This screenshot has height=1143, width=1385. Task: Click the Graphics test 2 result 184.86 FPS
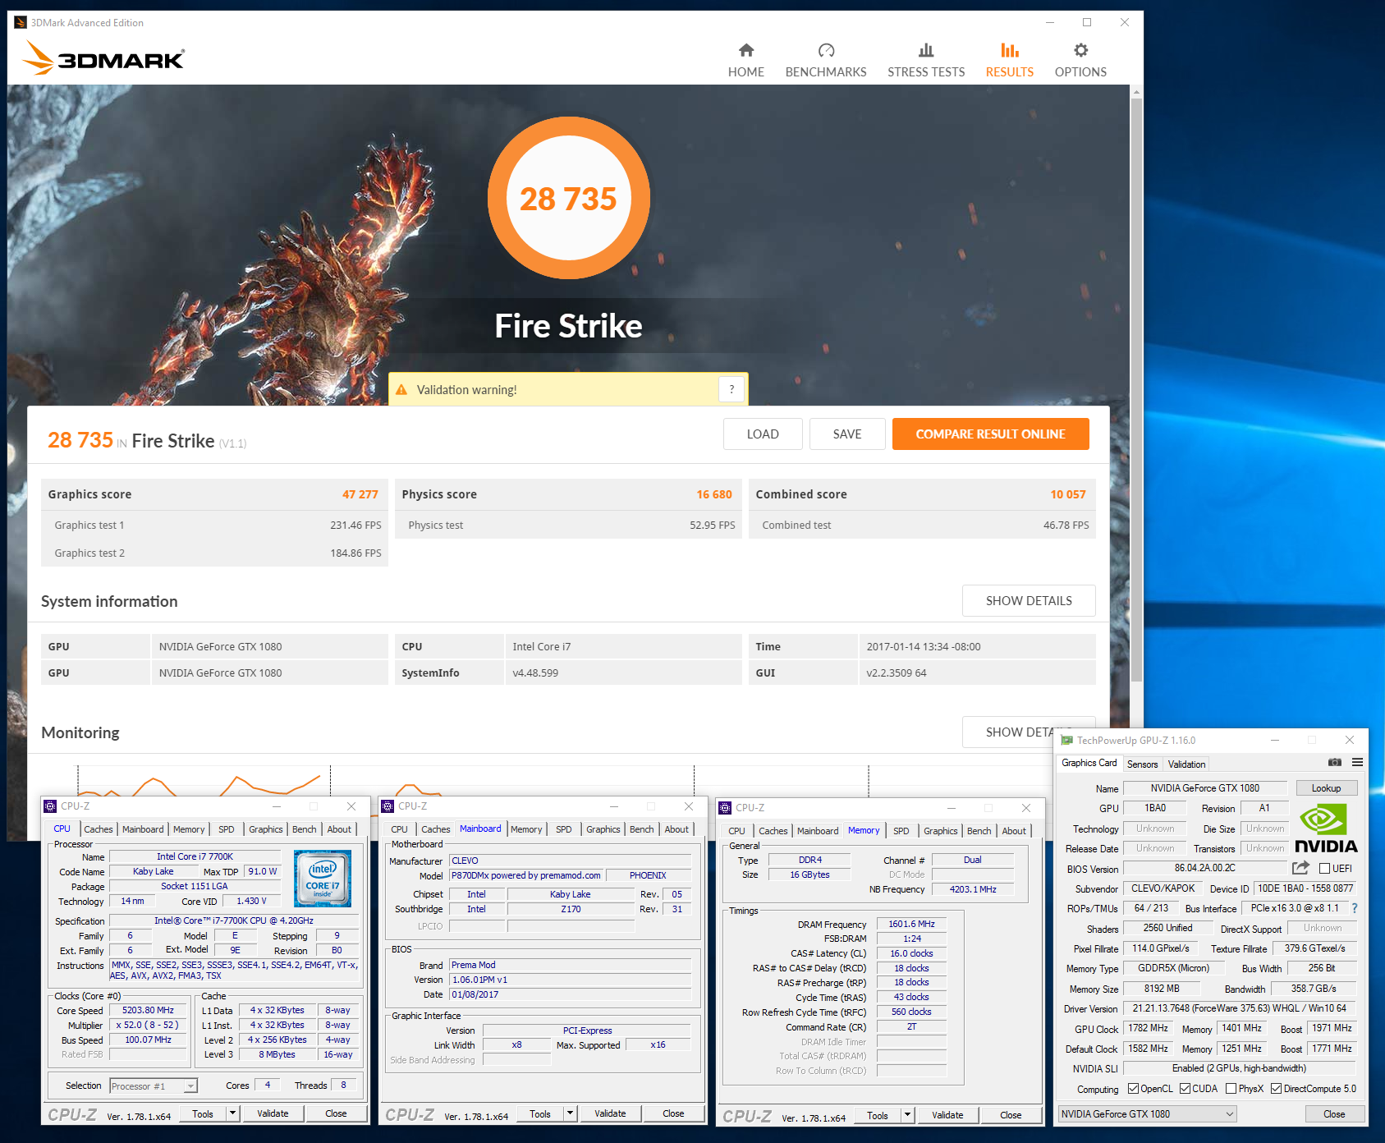point(355,553)
